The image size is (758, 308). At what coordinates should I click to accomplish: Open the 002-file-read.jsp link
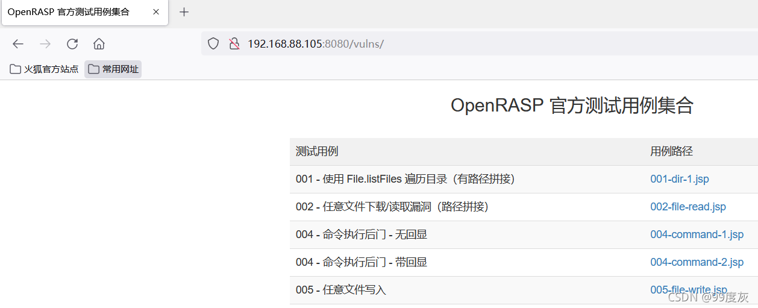coord(688,207)
